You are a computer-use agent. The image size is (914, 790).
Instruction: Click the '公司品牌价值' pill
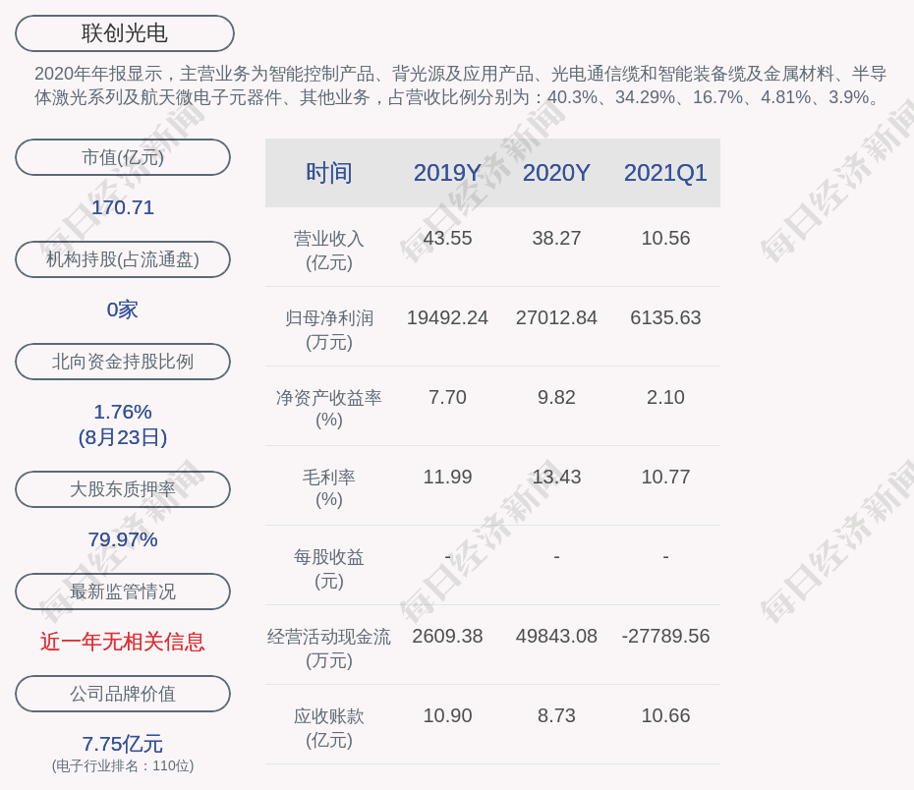[123, 694]
